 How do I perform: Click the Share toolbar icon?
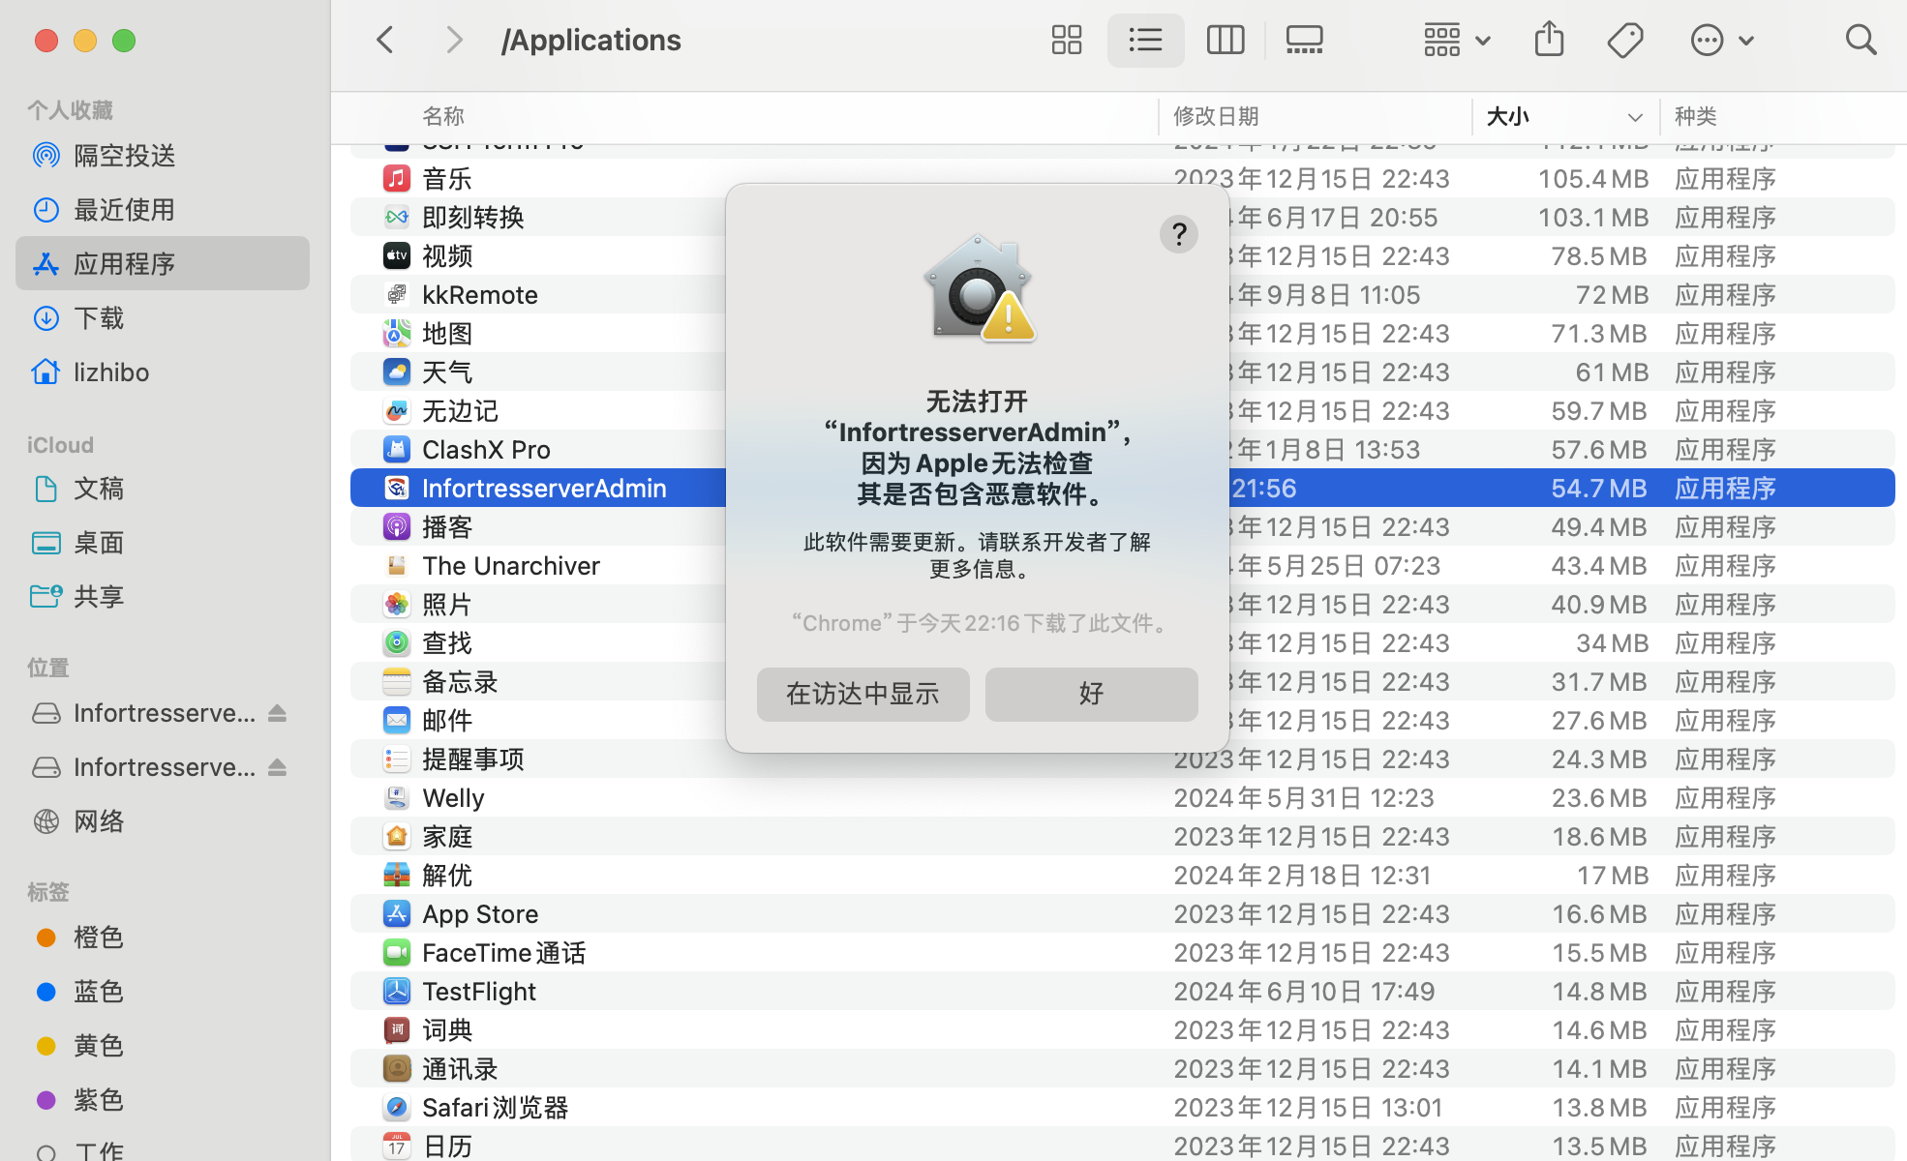click(1549, 40)
